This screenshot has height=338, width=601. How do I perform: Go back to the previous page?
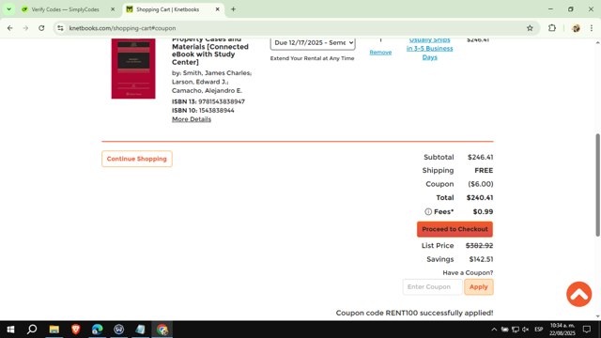[10, 28]
